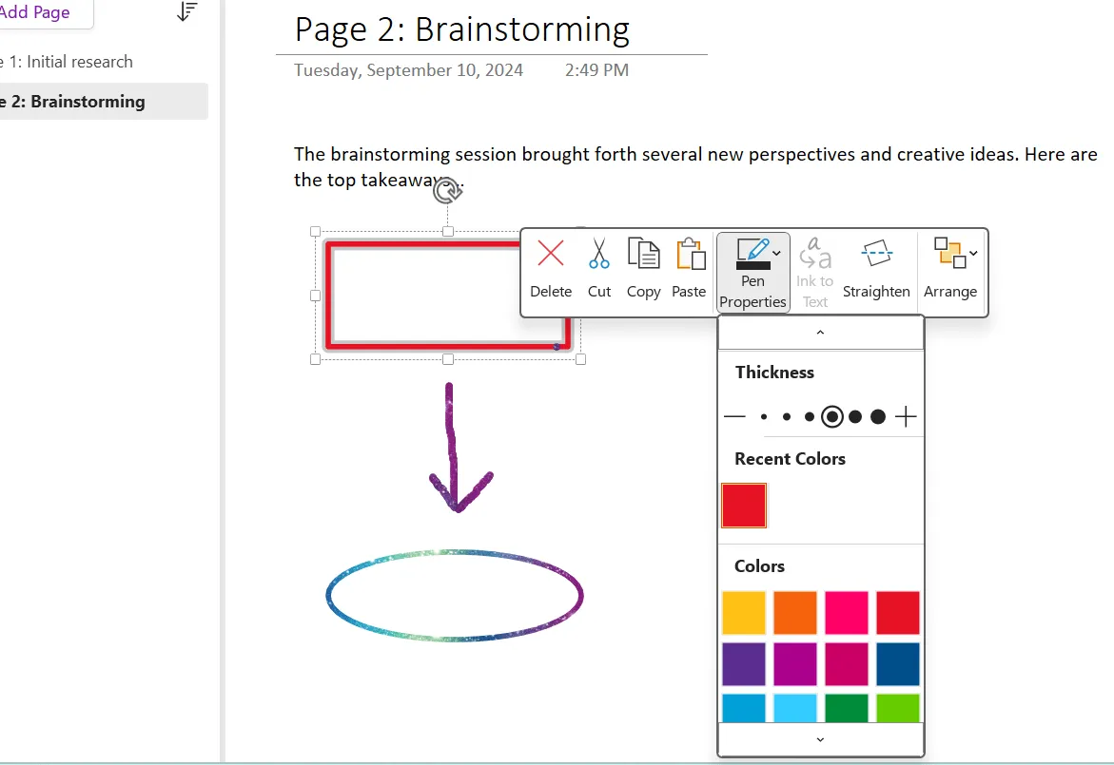Click the Pen Properties dropdown chevron
Viewport: 1114px width, 765px height.
pyautogui.click(x=776, y=253)
